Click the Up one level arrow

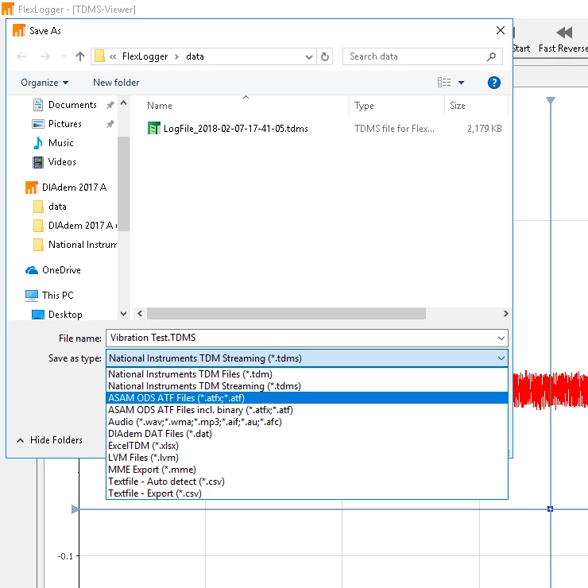[80, 56]
